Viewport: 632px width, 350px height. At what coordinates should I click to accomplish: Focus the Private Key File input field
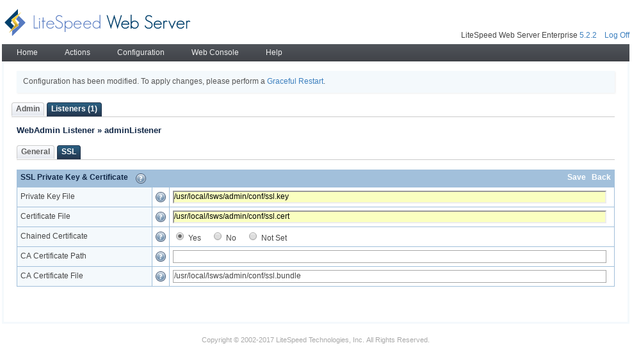(389, 196)
